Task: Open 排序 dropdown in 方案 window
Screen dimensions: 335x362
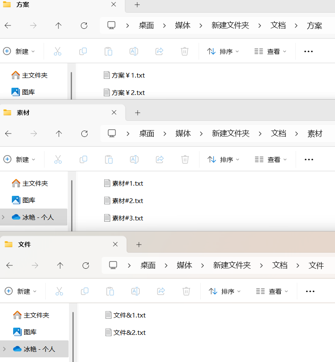Action: click(223, 51)
